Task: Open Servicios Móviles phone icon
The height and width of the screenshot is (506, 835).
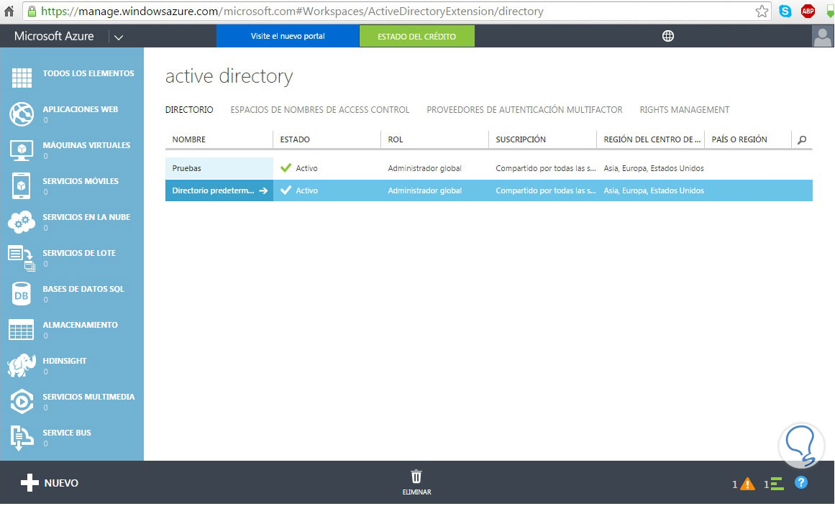Action: coord(22,185)
